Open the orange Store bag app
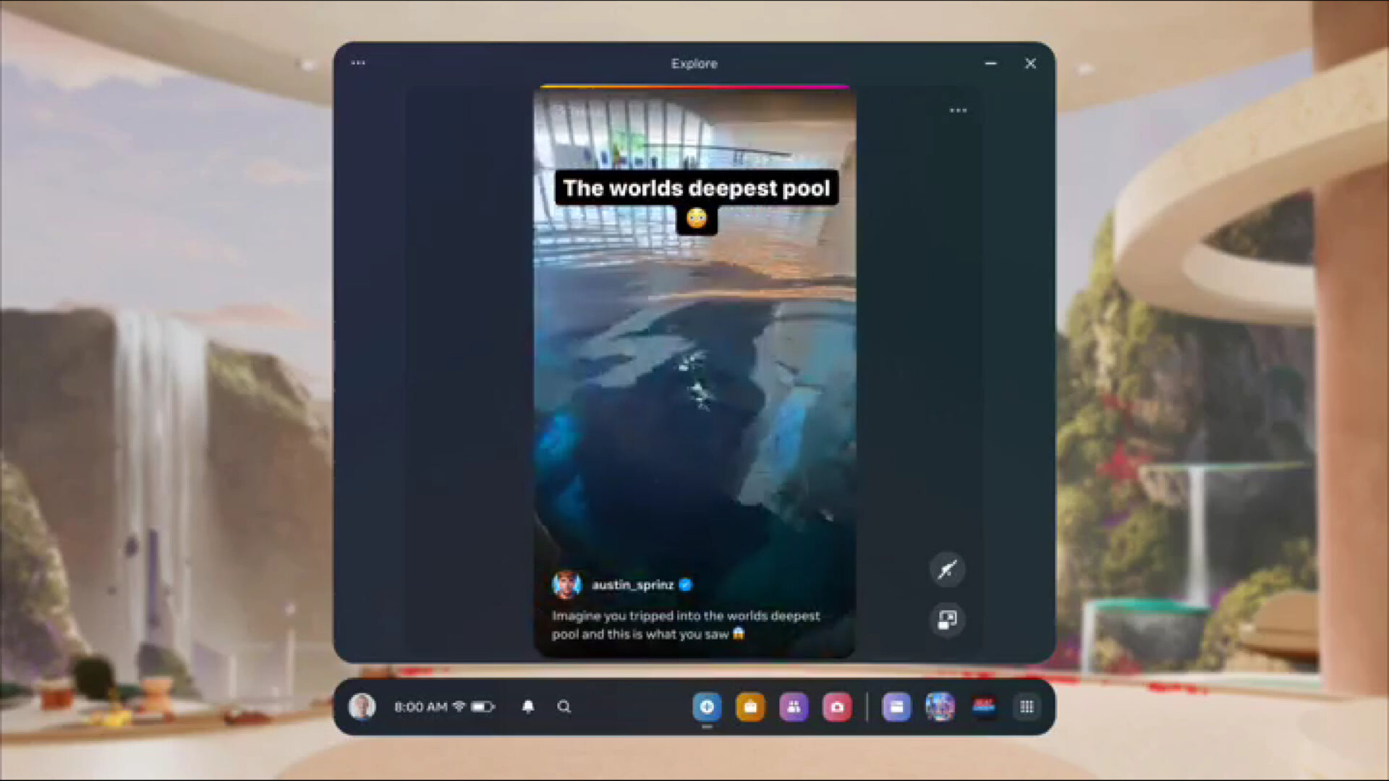This screenshot has height=781, width=1389. click(x=750, y=707)
